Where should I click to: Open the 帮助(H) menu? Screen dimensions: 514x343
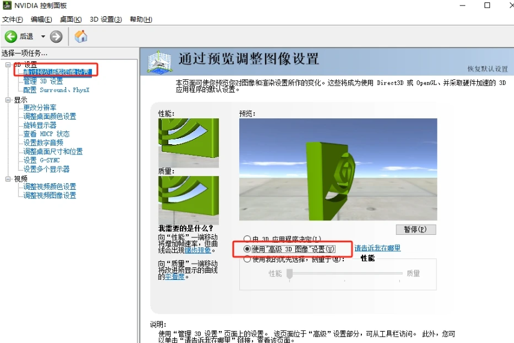tap(141, 19)
